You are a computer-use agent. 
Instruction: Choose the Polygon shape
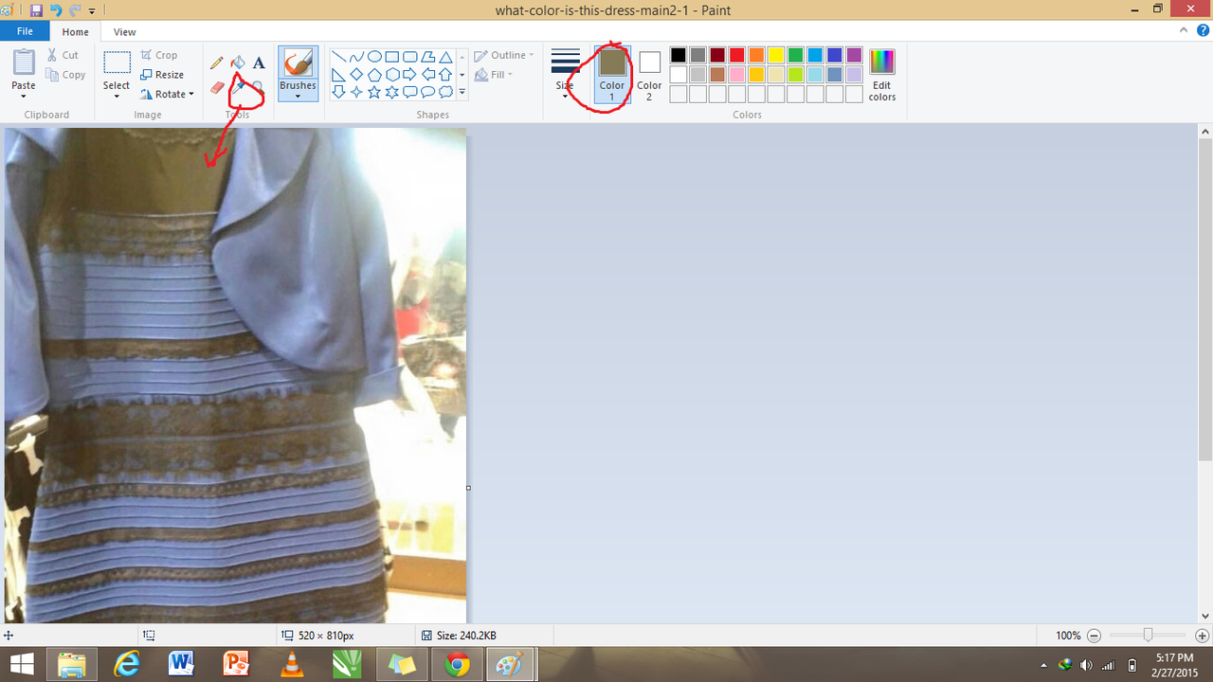[x=428, y=57]
